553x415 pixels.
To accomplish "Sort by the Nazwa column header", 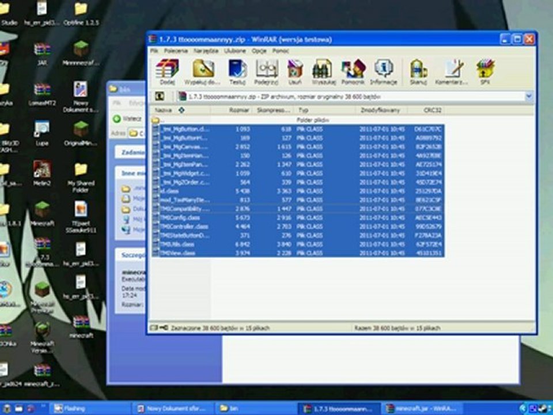I will 181,110.
